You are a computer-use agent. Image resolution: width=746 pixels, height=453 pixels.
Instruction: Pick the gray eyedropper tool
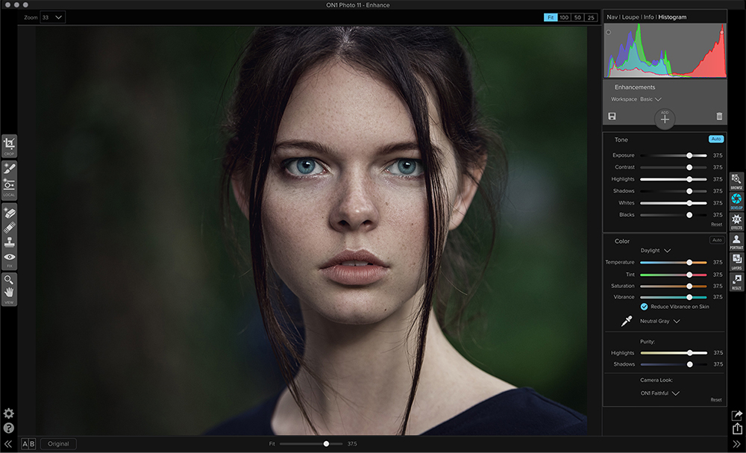627,321
